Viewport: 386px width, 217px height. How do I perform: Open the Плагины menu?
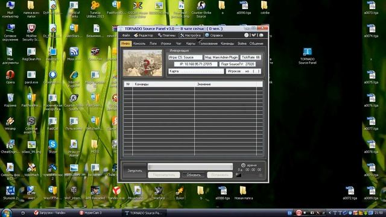pos(166,36)
